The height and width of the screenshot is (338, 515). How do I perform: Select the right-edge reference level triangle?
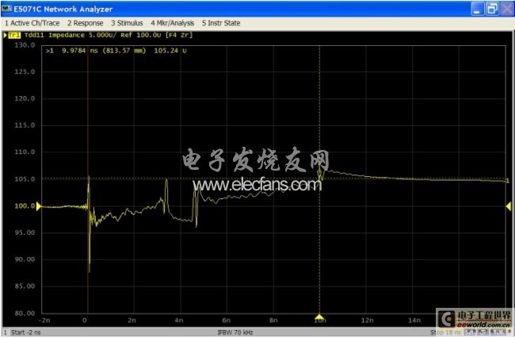509,206
